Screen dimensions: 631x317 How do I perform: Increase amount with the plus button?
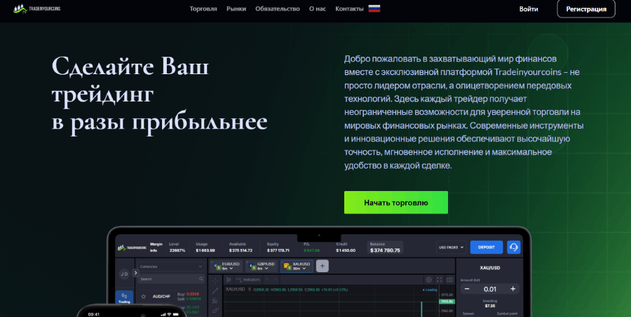513,289
